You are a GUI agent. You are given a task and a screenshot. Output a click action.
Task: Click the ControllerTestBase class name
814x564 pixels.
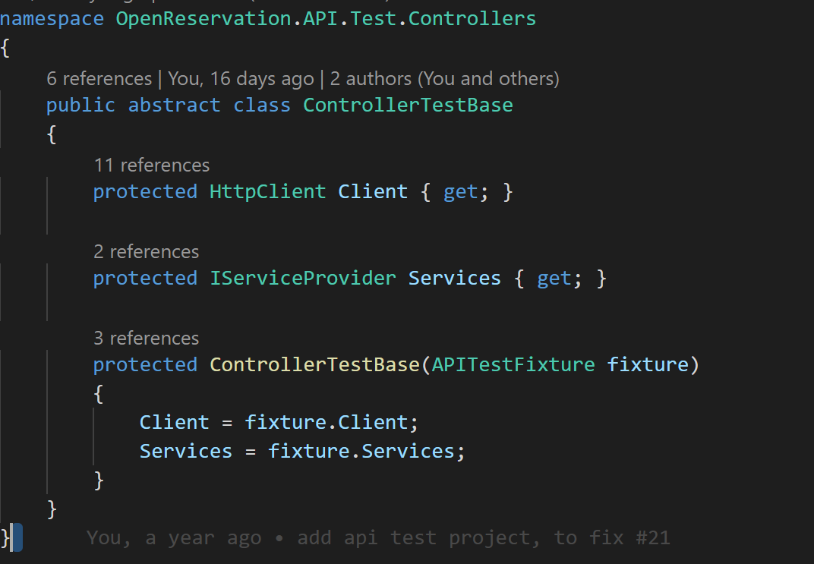point(408,106)
